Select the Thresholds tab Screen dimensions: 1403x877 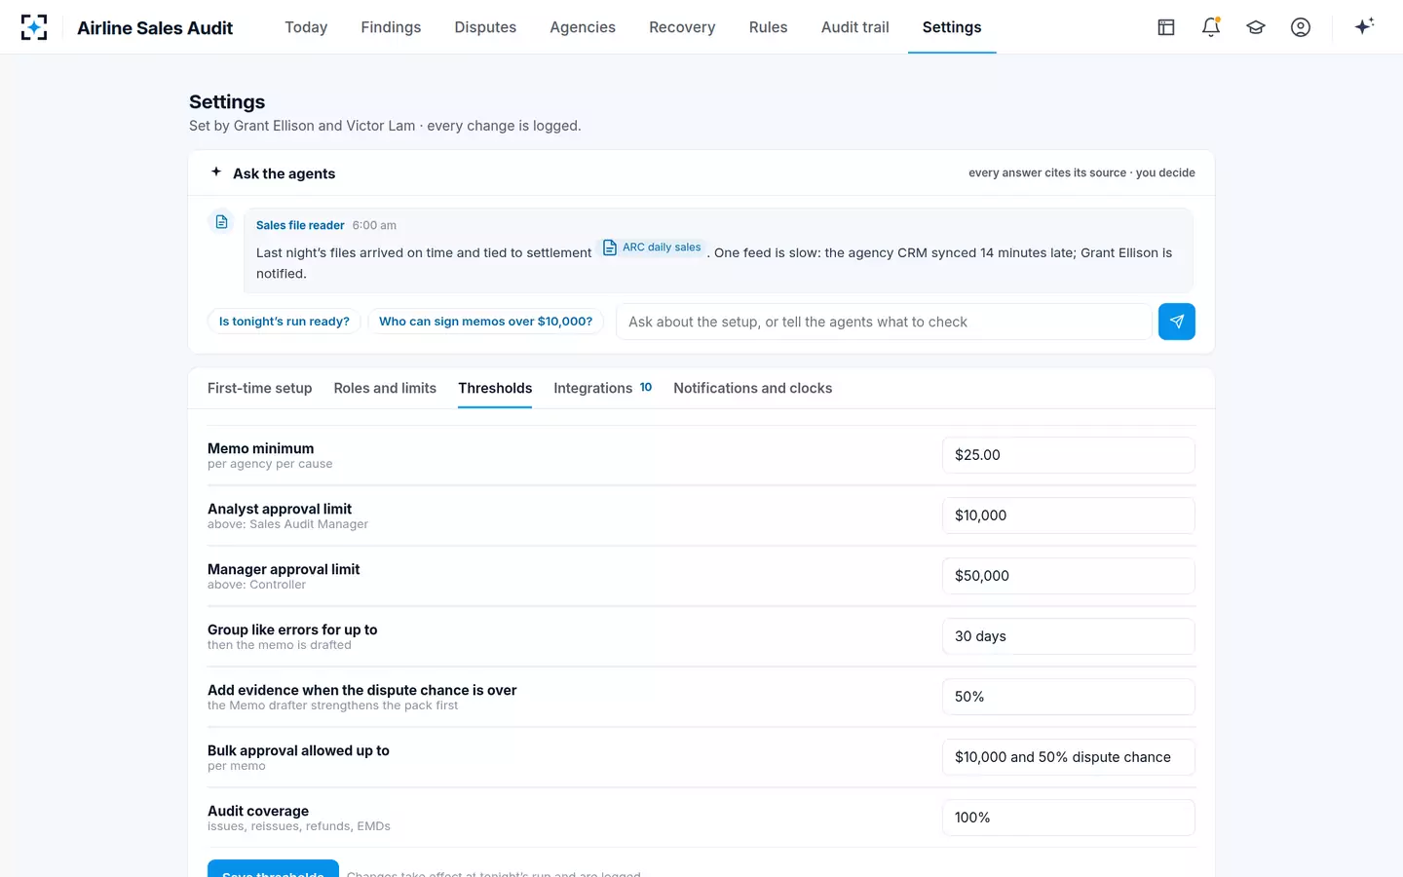click(x=495, y=388)
